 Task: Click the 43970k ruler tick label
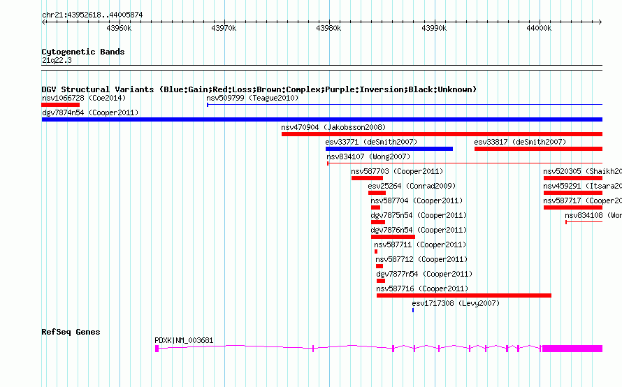pos(224,28)
